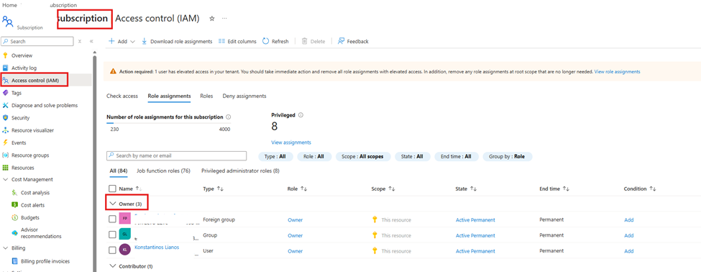Open the Scope : All scopes filter
The width and height of the screenshot is (701, 272).
click(362, 157)
